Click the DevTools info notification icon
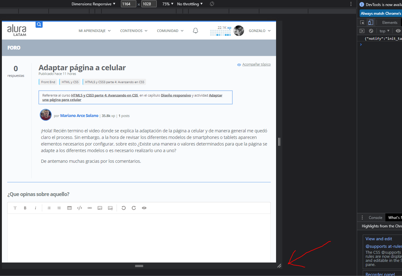 click(x=362, y=4)
